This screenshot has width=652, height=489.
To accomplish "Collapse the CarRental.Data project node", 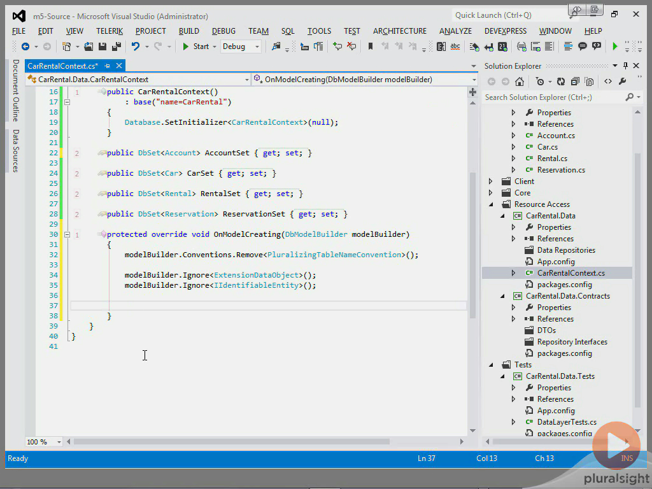I will pyautogui.click(x=502, y=216).
